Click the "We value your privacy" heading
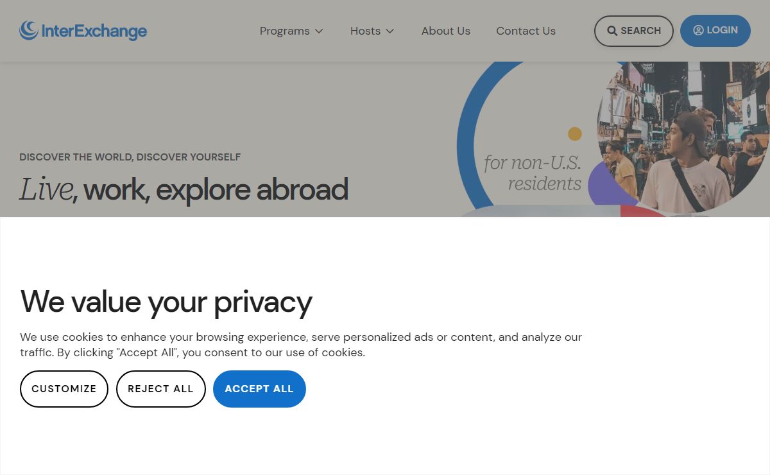The height and width of the screenshot is (475, 770). pos(166,301)
